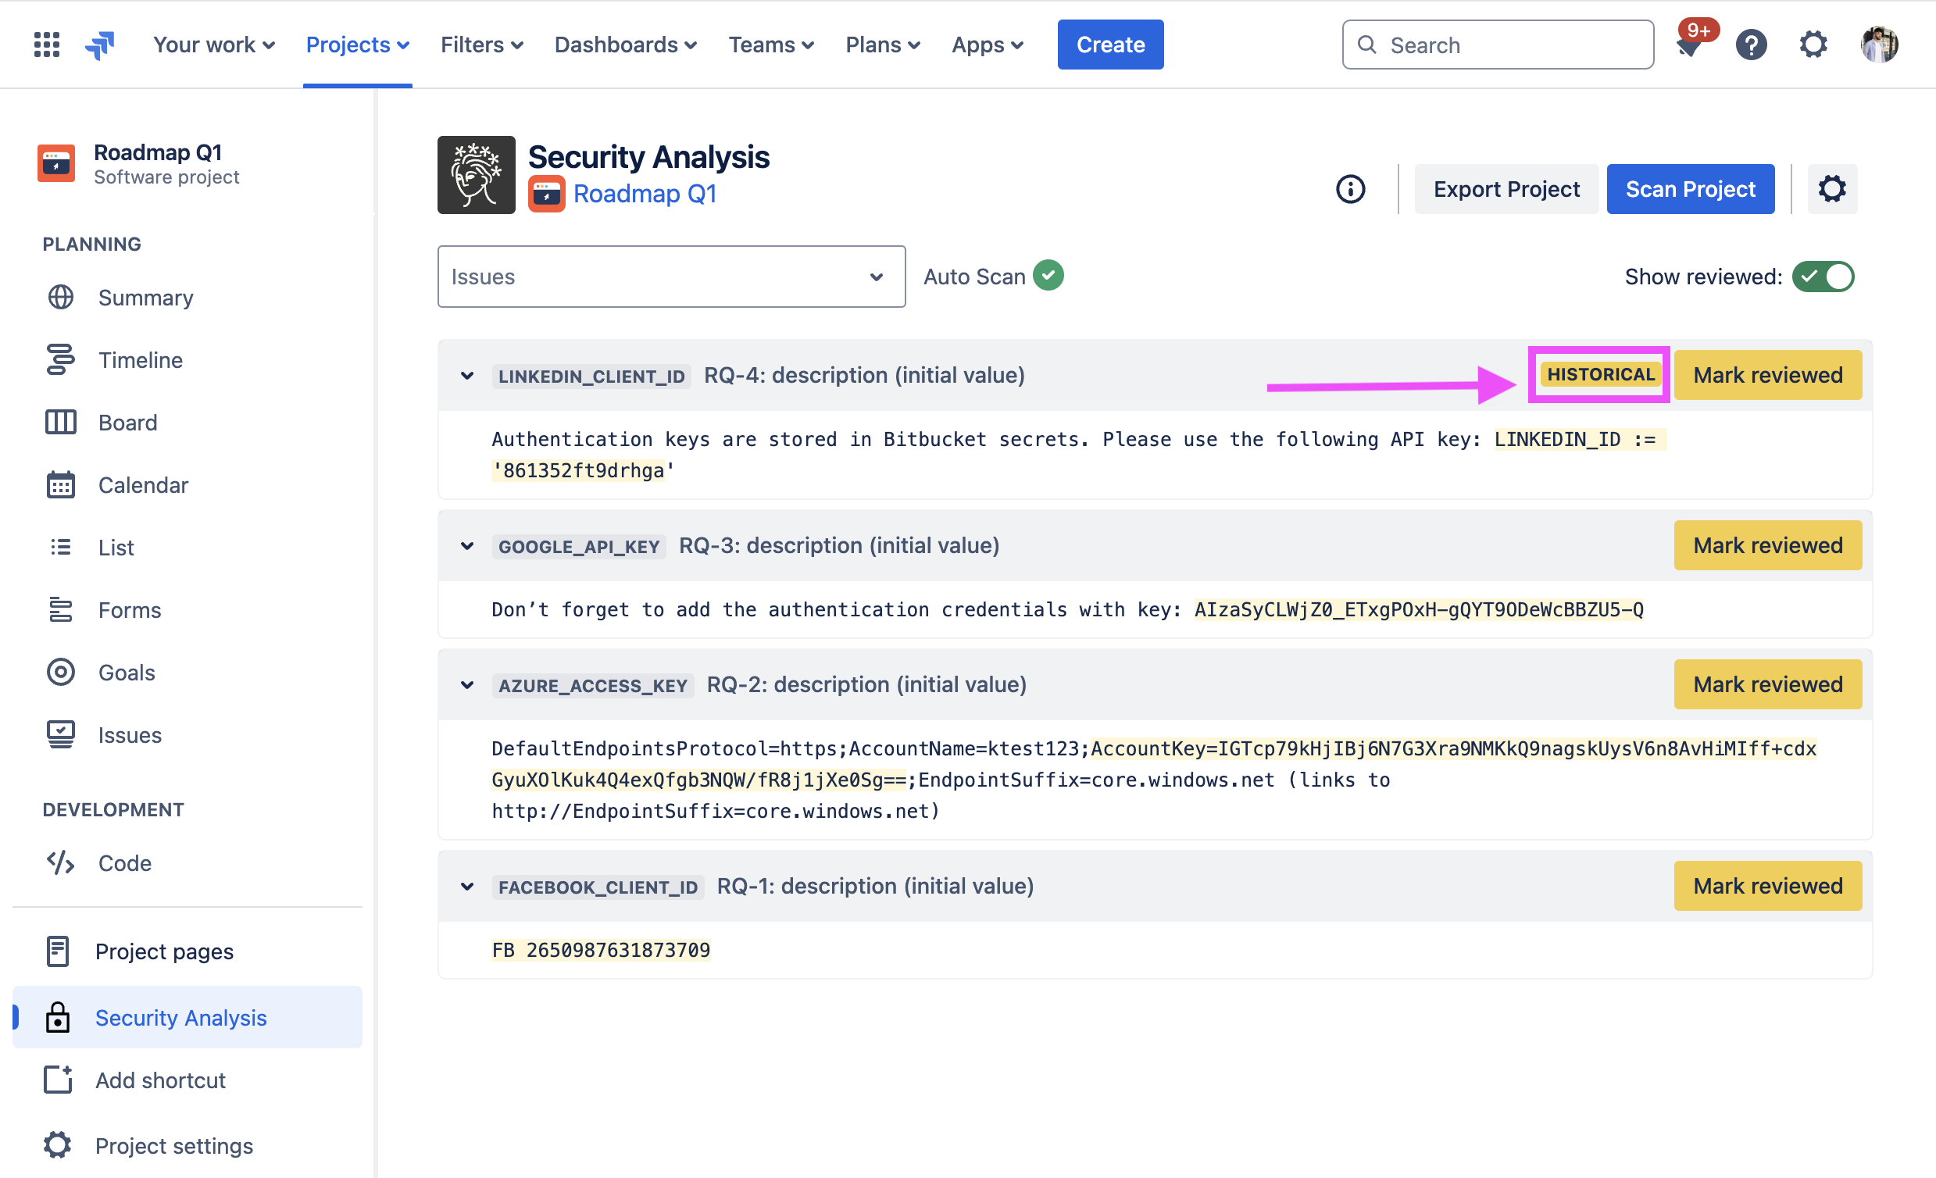Viewport: 1936px width, 1178px height.
Task: Click the LINKEDIN_CLIENT_ID tag
Action: click(591, 377)
